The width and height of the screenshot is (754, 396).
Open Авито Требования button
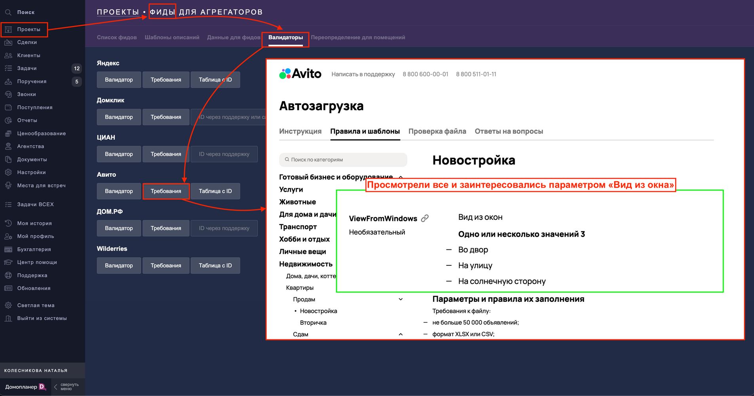pyautogui.click(x=166, y=191)
